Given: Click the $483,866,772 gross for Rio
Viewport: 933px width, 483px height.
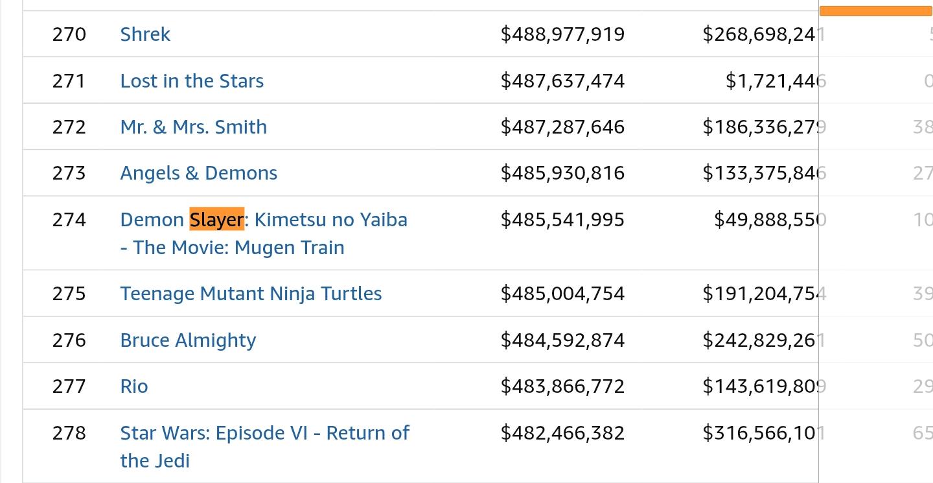Looking at the screenshot, I should (562, 386).
